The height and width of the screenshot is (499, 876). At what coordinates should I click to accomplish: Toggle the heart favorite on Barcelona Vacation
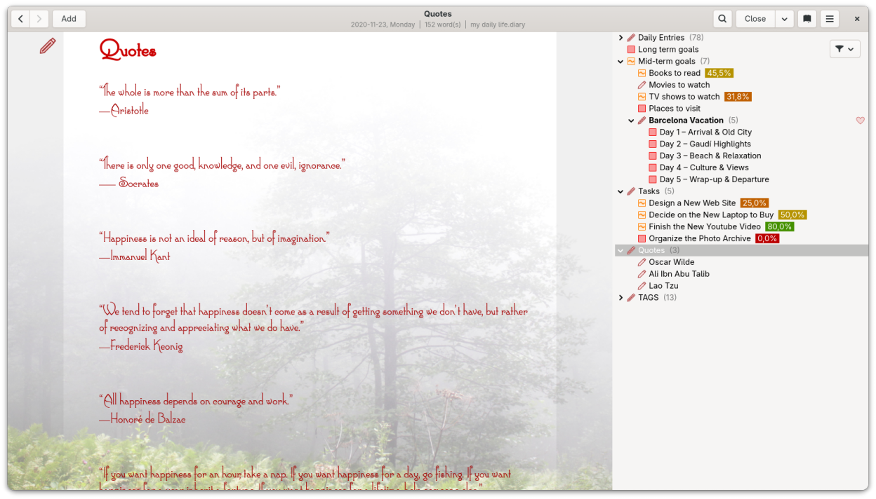point(861,121)
